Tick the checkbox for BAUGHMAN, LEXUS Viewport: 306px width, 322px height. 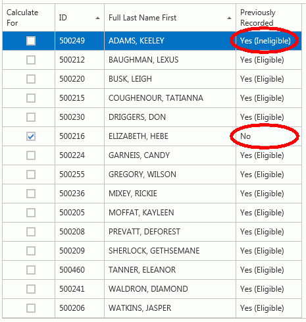pos(31,60)
